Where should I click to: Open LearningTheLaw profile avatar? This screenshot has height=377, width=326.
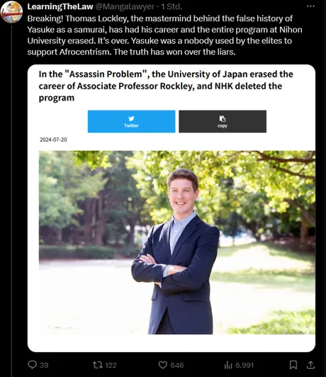coord(11,12)
